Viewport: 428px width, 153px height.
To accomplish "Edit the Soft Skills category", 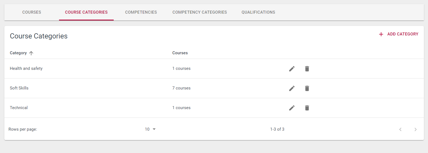I will click(292, 88).
